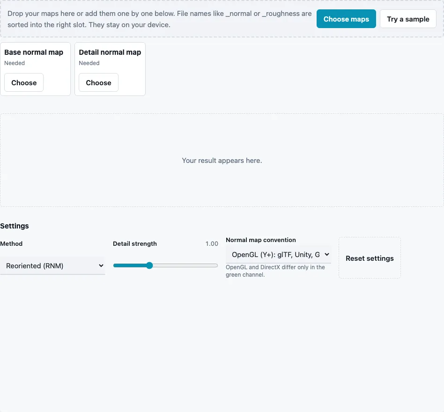This screenshot has width=444, height=412.
Task: Open the Normal map convention dropdown
Action: [278, 255]
